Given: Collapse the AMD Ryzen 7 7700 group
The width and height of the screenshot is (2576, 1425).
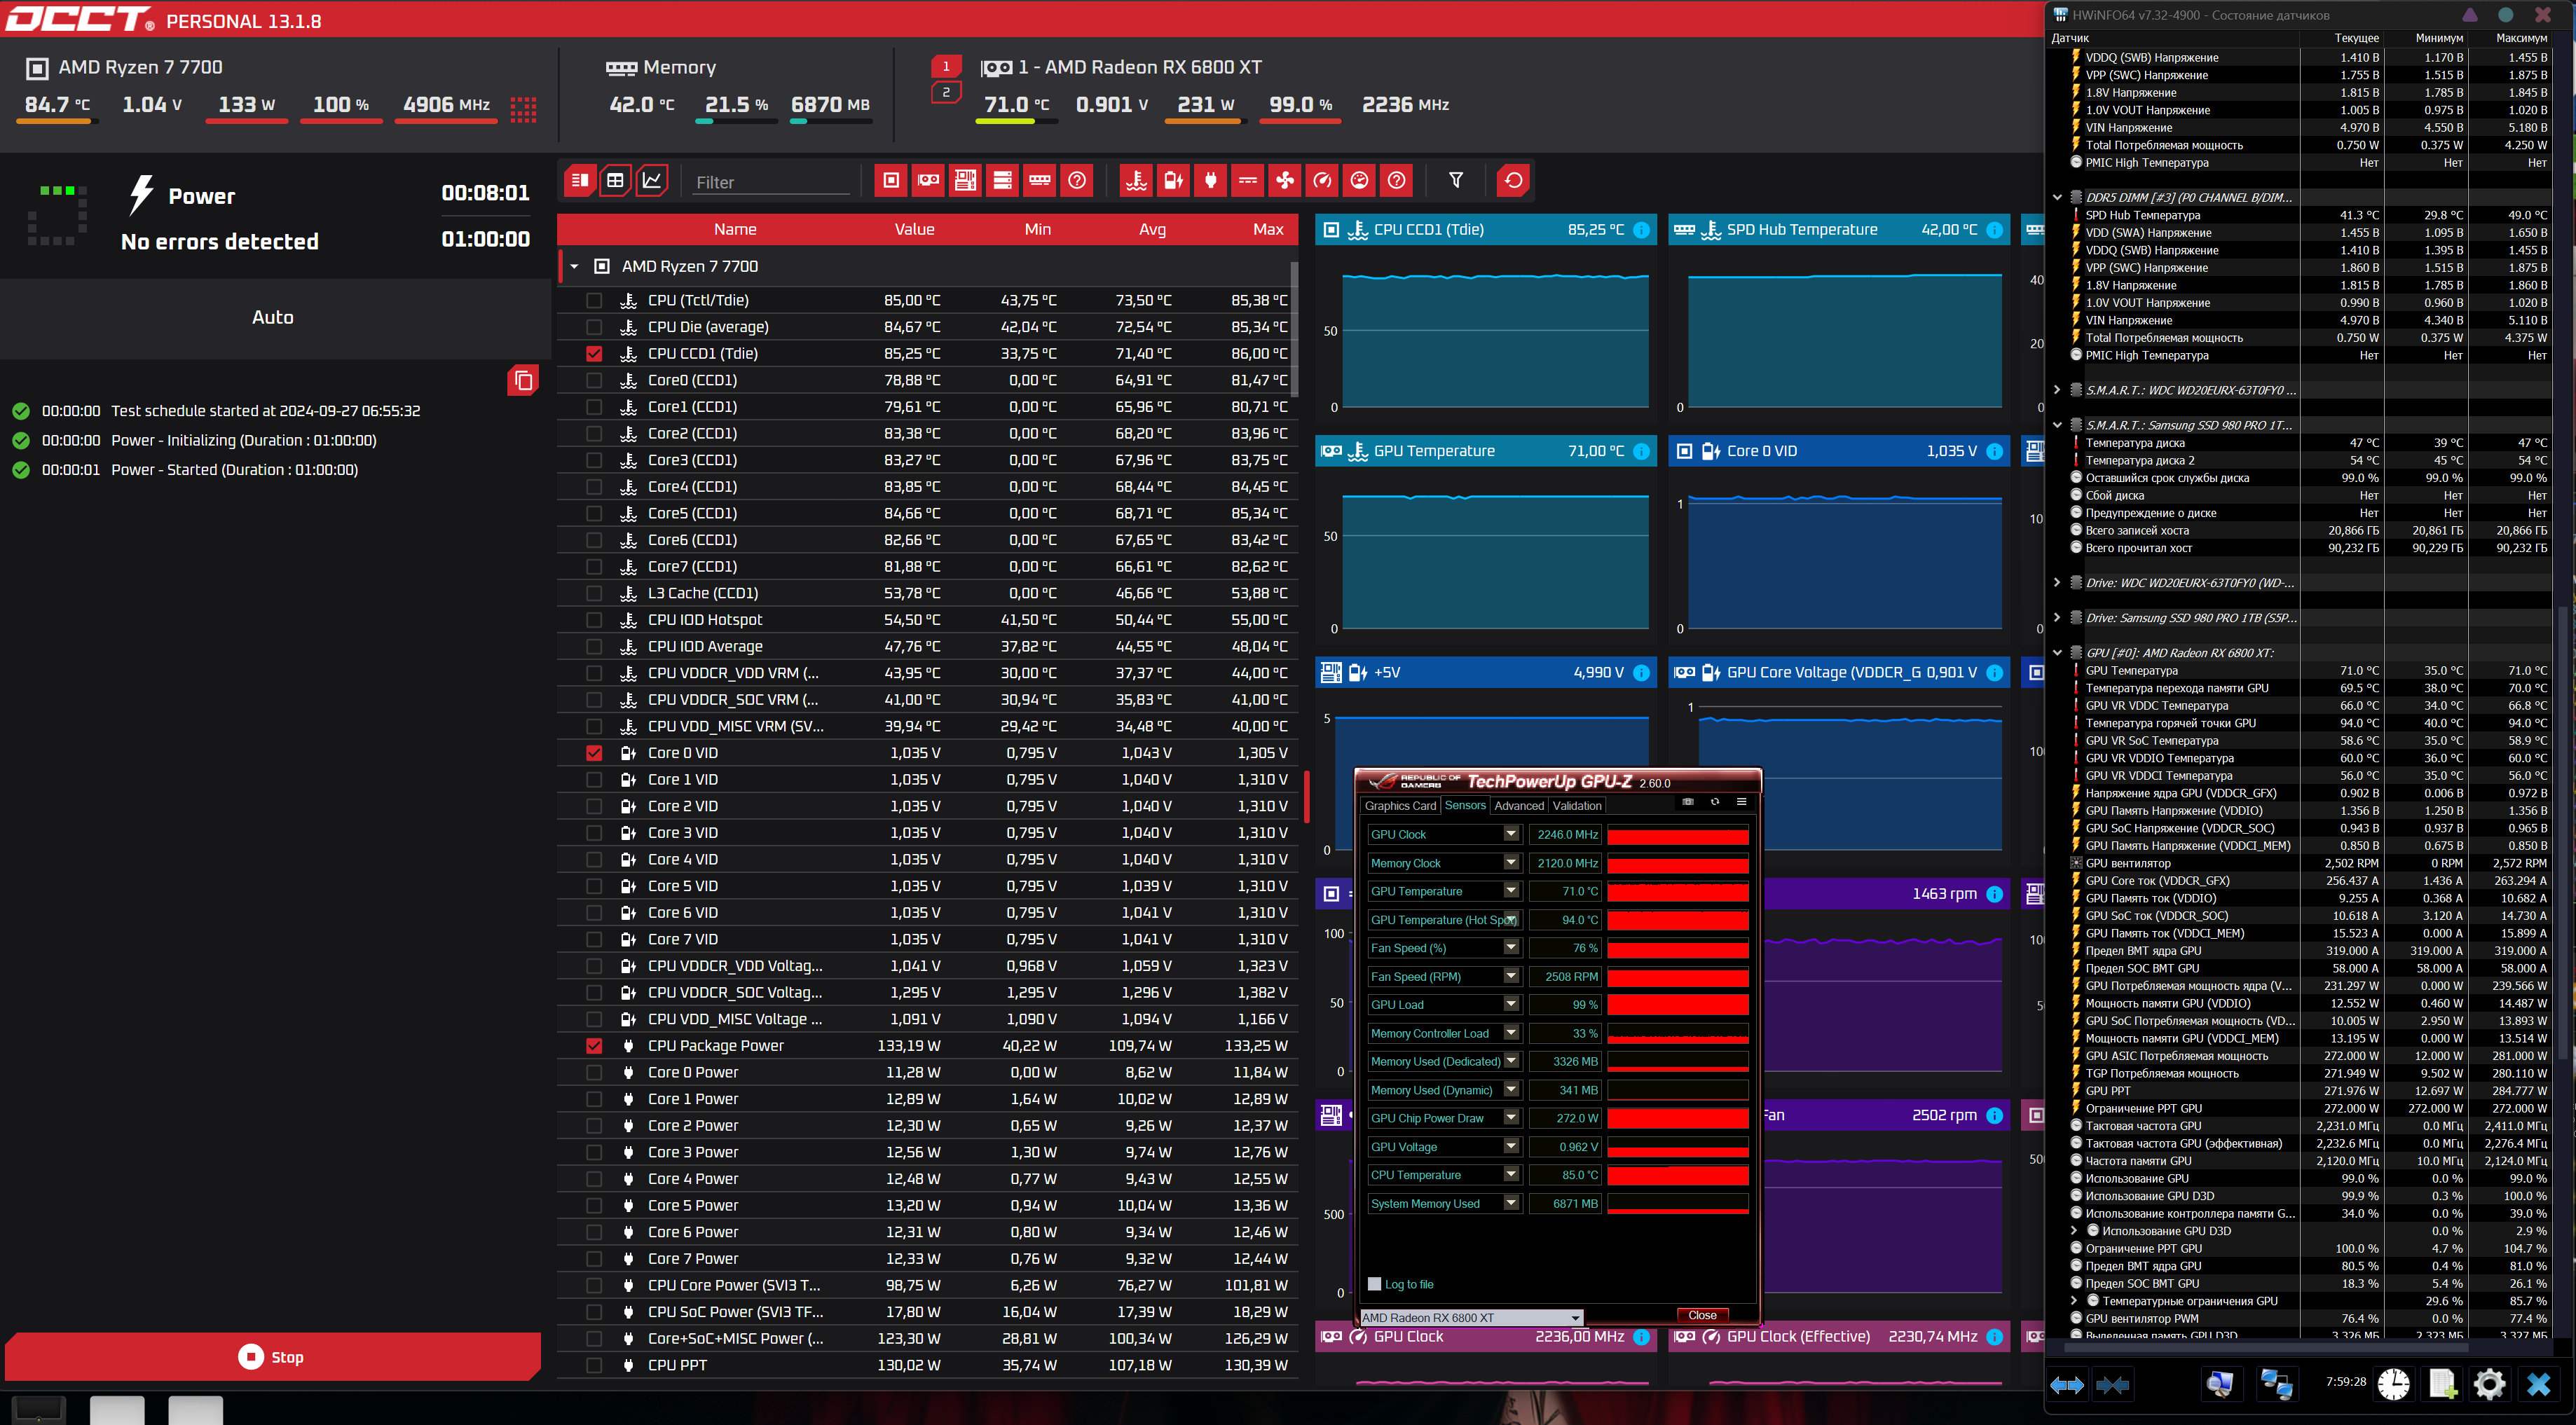Looking at the screenshot, I should [x=574, y=266].
